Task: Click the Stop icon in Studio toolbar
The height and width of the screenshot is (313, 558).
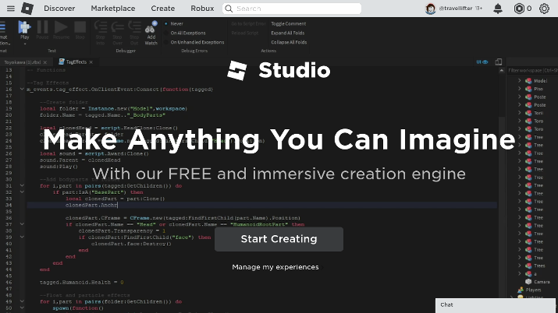Action: pos(80,27)
